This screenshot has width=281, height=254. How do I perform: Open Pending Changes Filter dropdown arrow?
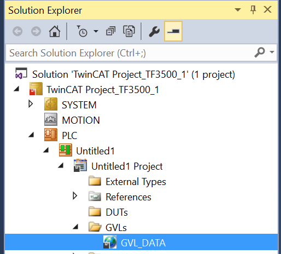point(96,31)
